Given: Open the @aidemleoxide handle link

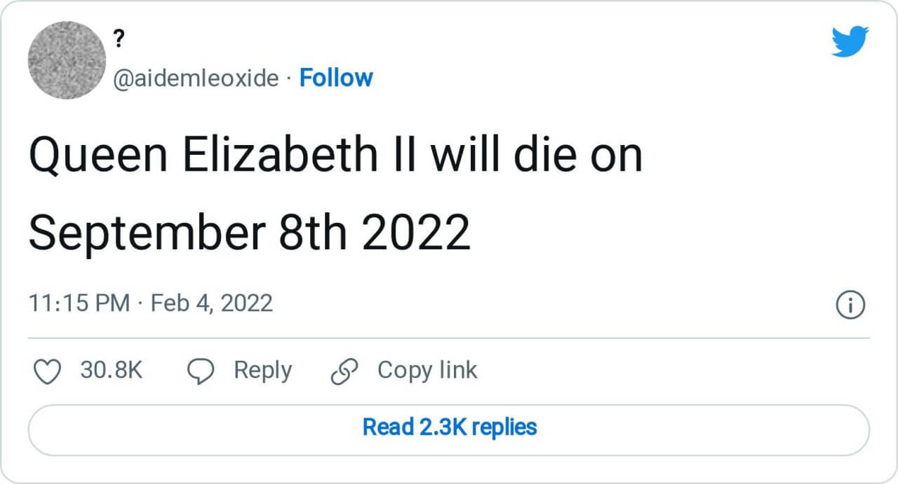Looking at the screenshot, I should click(x=196, y=78).
